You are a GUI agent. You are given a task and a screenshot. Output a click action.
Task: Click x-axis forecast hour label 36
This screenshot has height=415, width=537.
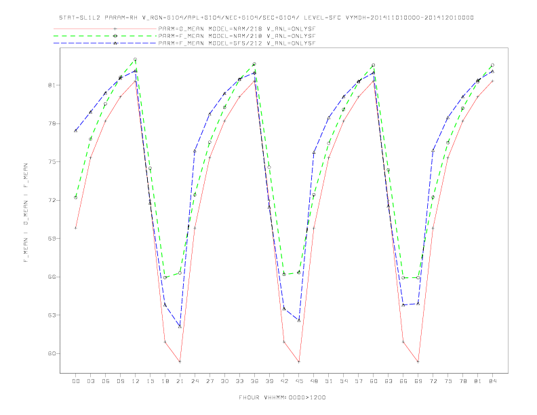tap(254, 381)
